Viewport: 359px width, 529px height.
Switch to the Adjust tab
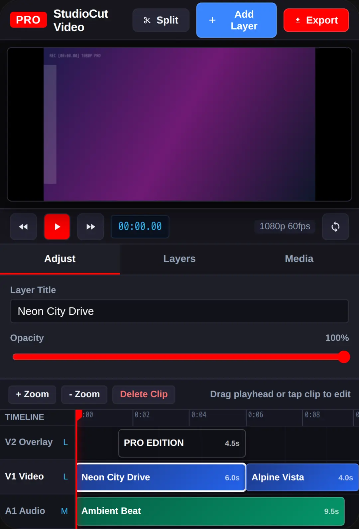click(60, 259)
